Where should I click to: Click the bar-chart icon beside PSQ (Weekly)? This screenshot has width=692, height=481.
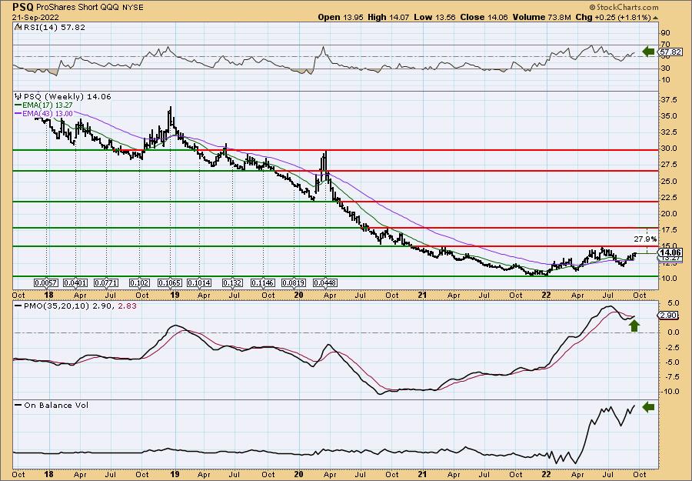[18, 96]
